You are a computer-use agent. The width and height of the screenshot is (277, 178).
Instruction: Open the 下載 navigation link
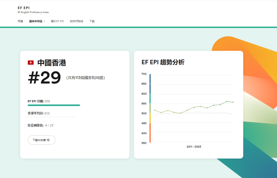(92, 21)
